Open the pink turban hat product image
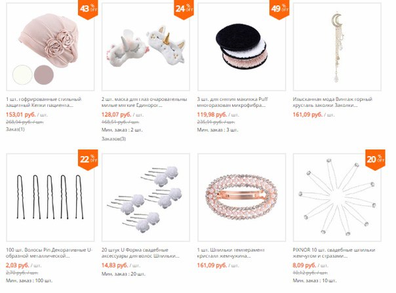 click(x=50, y=47)
